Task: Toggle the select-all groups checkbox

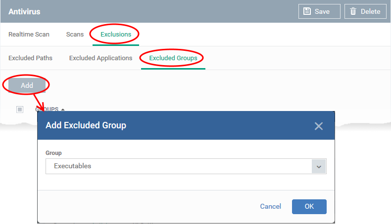Action: (20, 110)
